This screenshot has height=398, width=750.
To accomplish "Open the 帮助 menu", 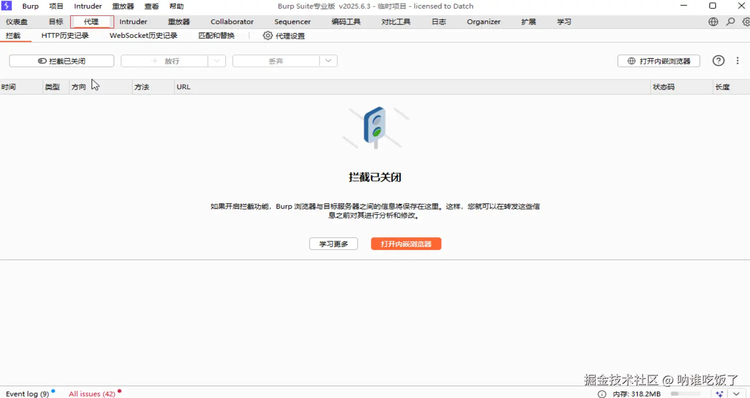I will 176,6.
